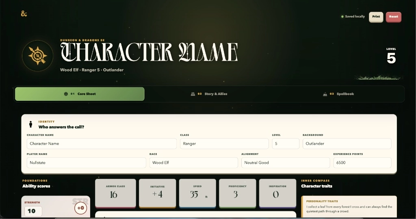Click the dice icon on Core Sheet tab
Image resolution: width=416 pixels, height=219 pixels.
[66, 94]
